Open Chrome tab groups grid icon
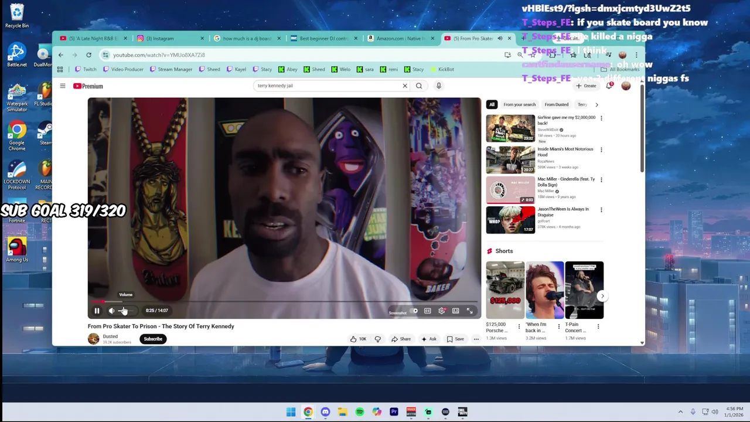The height and width of the screenshot is (422, 750). (60, 69)
